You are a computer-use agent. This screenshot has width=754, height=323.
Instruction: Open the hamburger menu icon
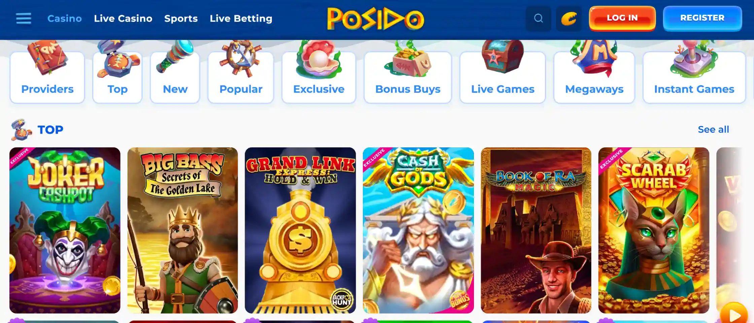pos(24,18)
